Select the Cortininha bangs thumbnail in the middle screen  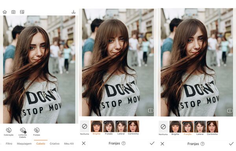point(133,126)
